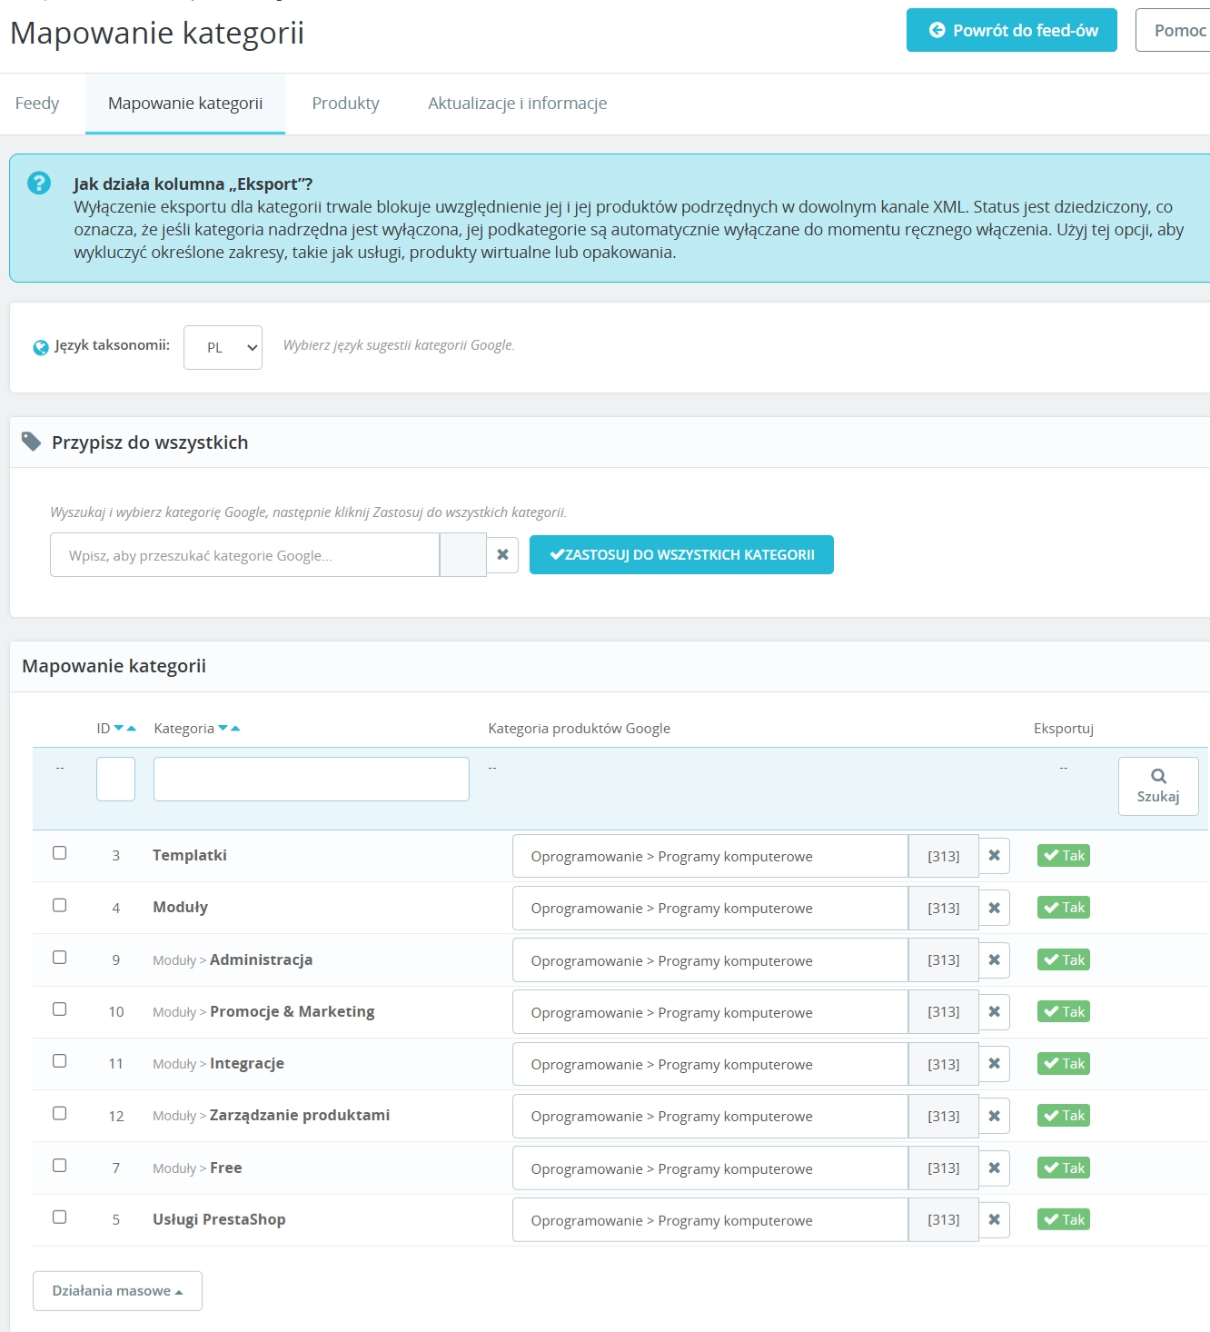The width and height of the screenshot is (1210, 1332).
Task: Click the sort control on the Kategoria column
Action: (x=229, y=727)
